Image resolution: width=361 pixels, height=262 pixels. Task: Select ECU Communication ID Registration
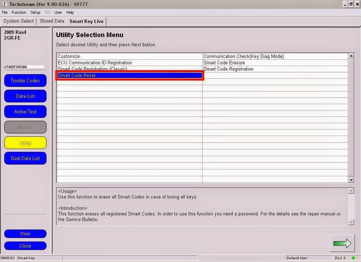pos(130,63)
